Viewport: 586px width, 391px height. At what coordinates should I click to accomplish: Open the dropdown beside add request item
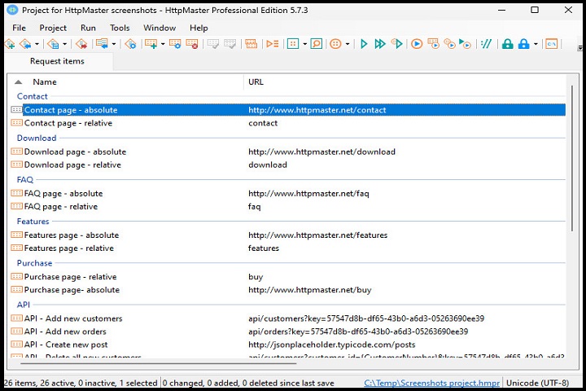[x=163, y=44]
